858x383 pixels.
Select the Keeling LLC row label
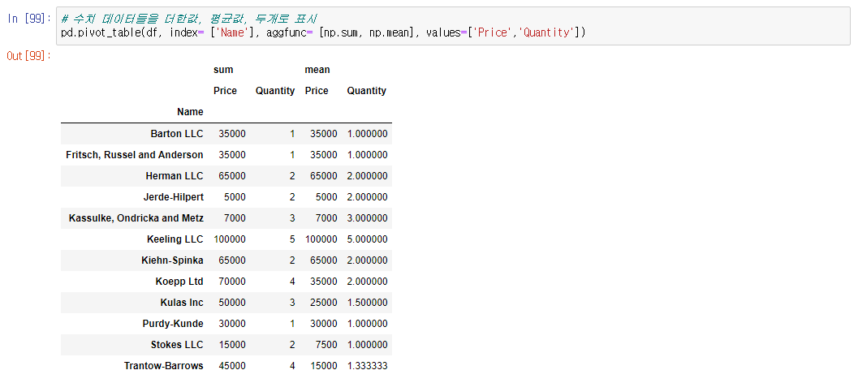pyautogui.click(x=175, y=239)
